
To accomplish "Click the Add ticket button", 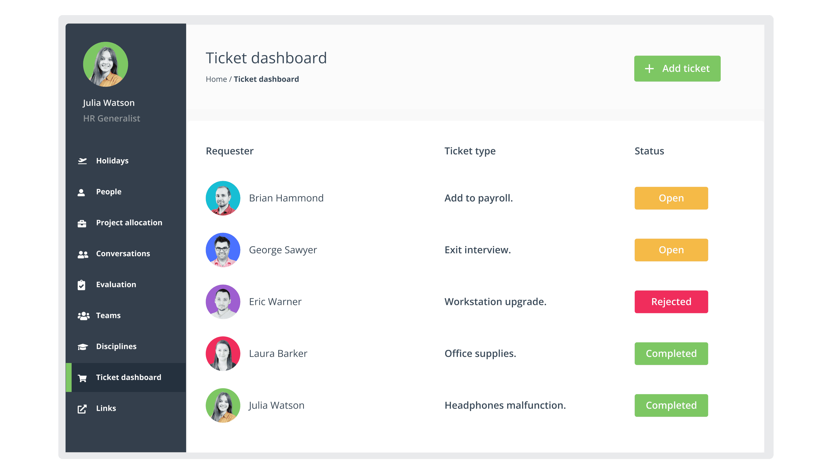I will pyautogui.click(x=677, y=69).
